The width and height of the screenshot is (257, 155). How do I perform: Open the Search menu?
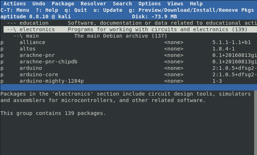click(x=122, y=4)
